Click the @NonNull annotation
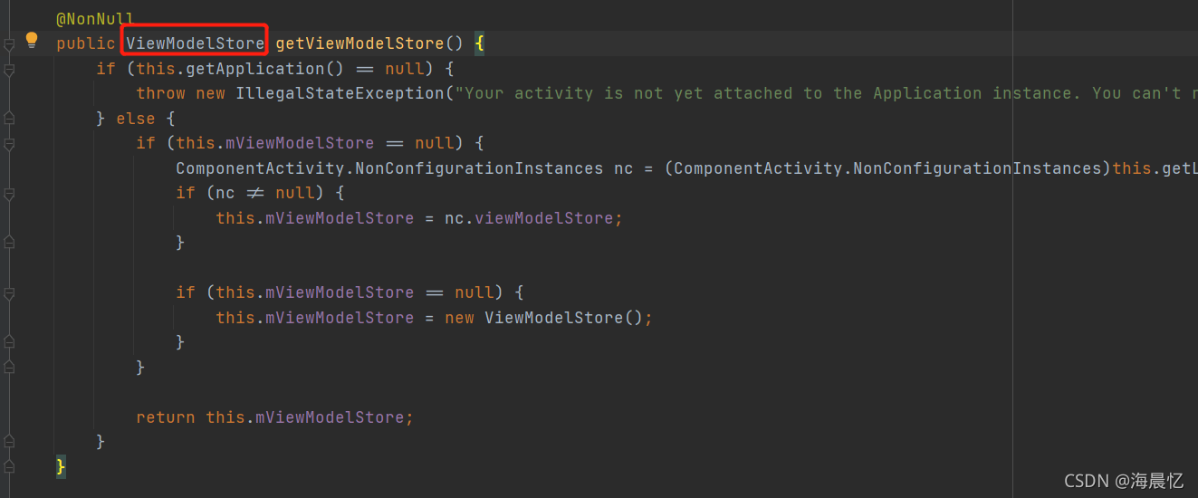Image resolution: width=1198 pixels, height=498 pixels. pos(95,18)
